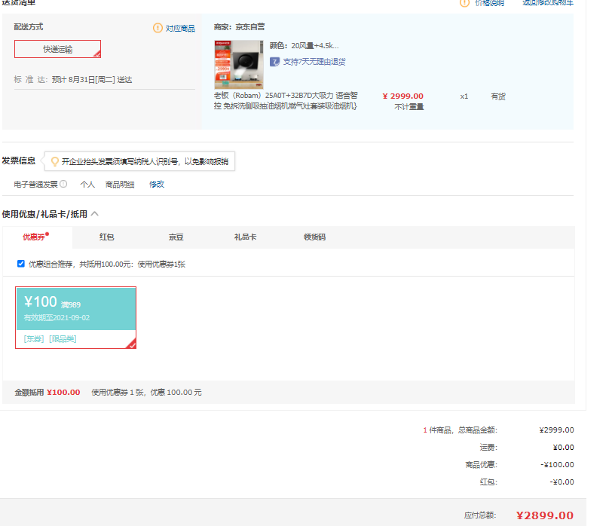Open the 支持7天无理由退货 link
Image resolution: width=609 pixels, height=526 pixels.
pos(314,62)
